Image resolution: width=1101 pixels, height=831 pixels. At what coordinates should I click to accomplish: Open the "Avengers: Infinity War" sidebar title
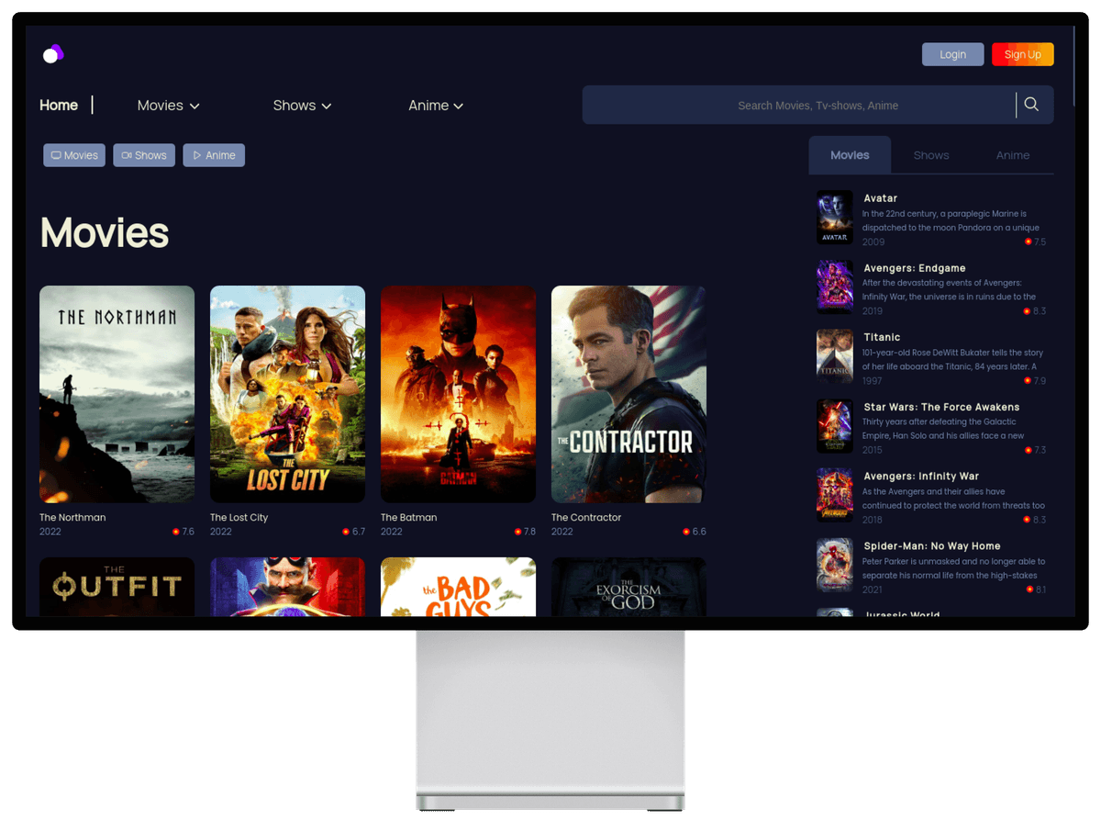coord(921,477)
